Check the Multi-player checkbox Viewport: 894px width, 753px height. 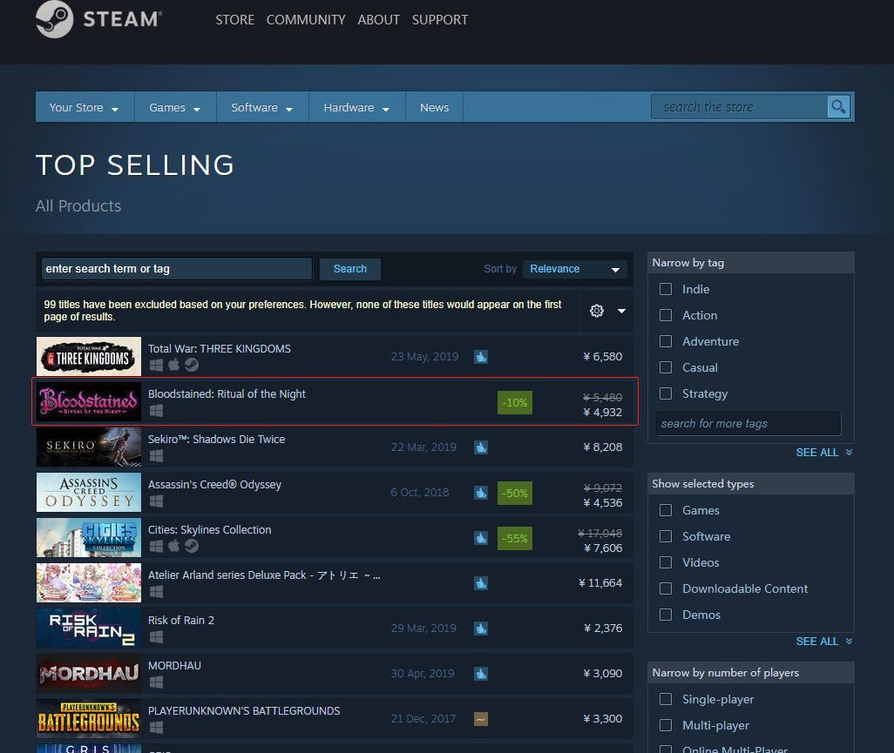(x=666, y=725)
